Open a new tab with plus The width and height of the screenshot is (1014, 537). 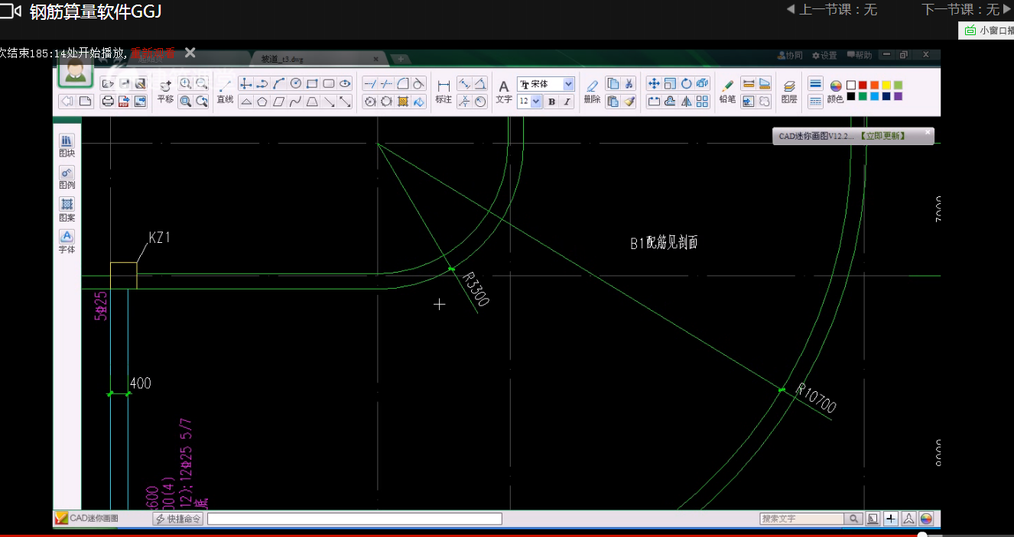(400, 59)
